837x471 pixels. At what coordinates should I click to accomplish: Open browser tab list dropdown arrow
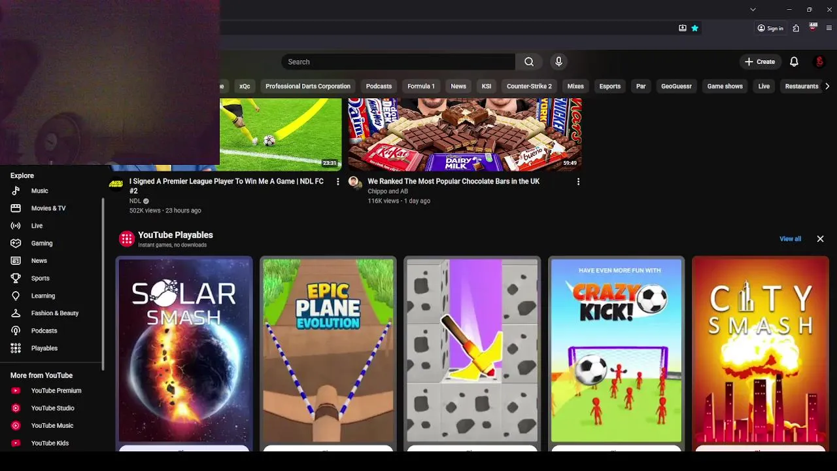click(x=753, y=9)
